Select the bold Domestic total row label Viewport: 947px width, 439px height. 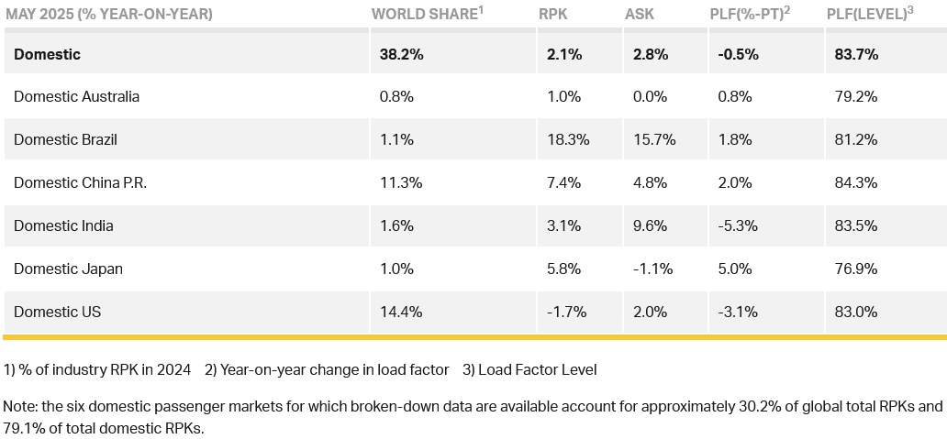click(47, 54)
